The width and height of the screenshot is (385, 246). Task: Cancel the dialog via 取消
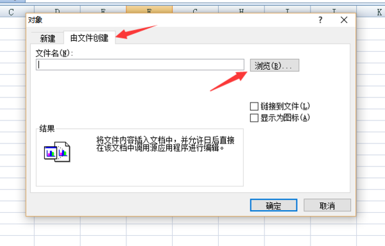[327, 205]
